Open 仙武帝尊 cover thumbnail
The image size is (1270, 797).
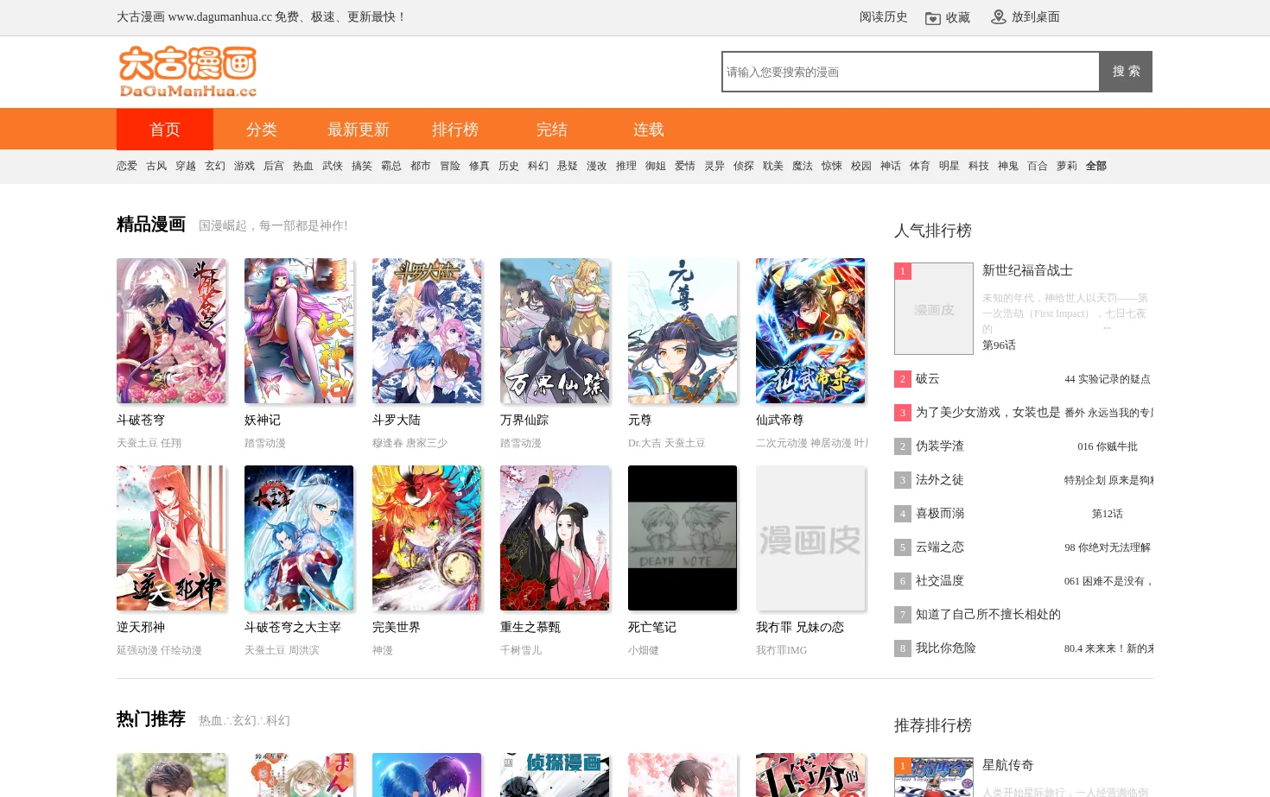(x=810, y=331)
